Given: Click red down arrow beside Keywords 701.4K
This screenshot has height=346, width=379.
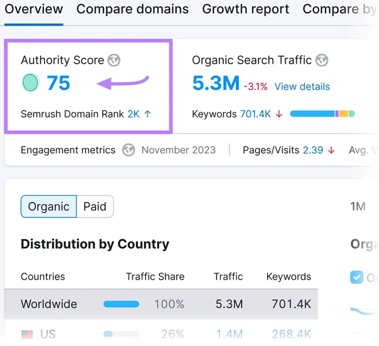Looking at the screenshot, I should 279,113.
